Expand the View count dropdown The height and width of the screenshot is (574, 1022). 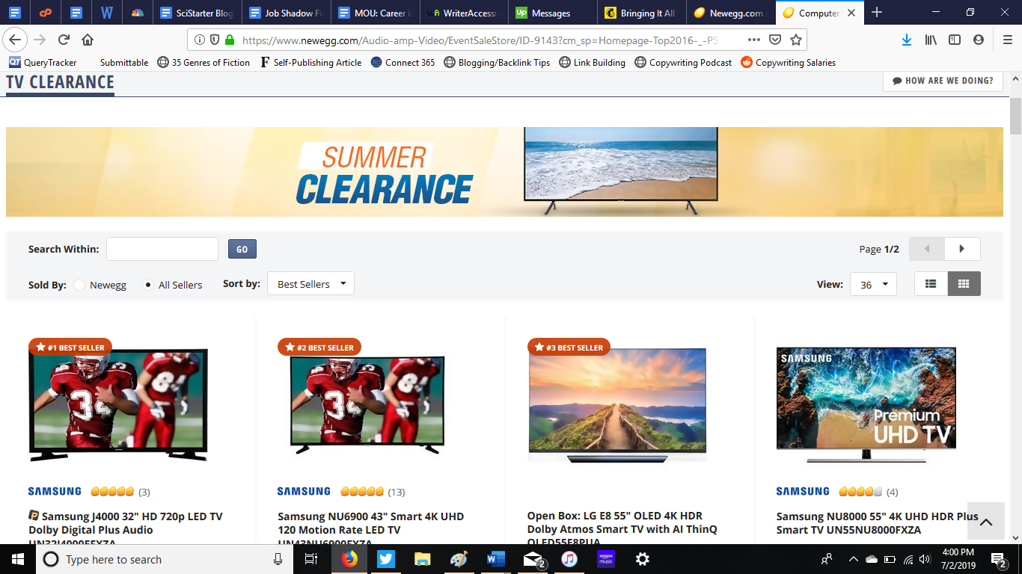coord(873,284)
